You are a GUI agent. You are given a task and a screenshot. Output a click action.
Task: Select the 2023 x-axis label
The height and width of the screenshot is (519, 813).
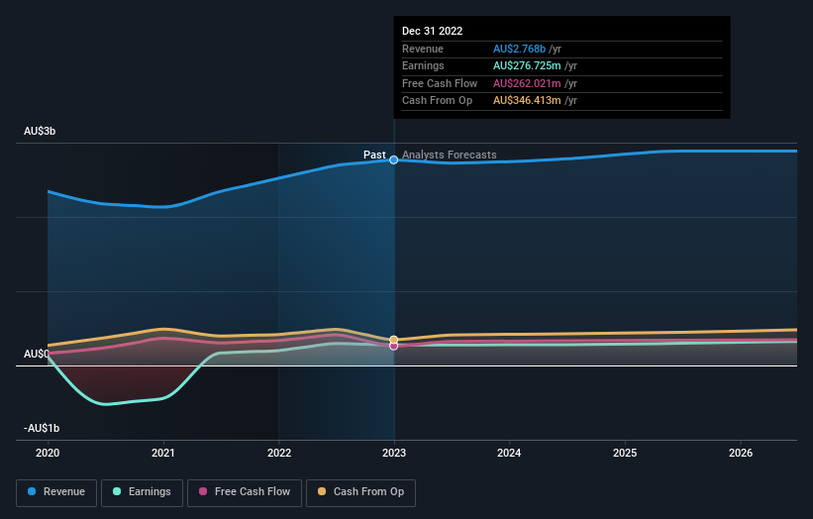point(394,453)
